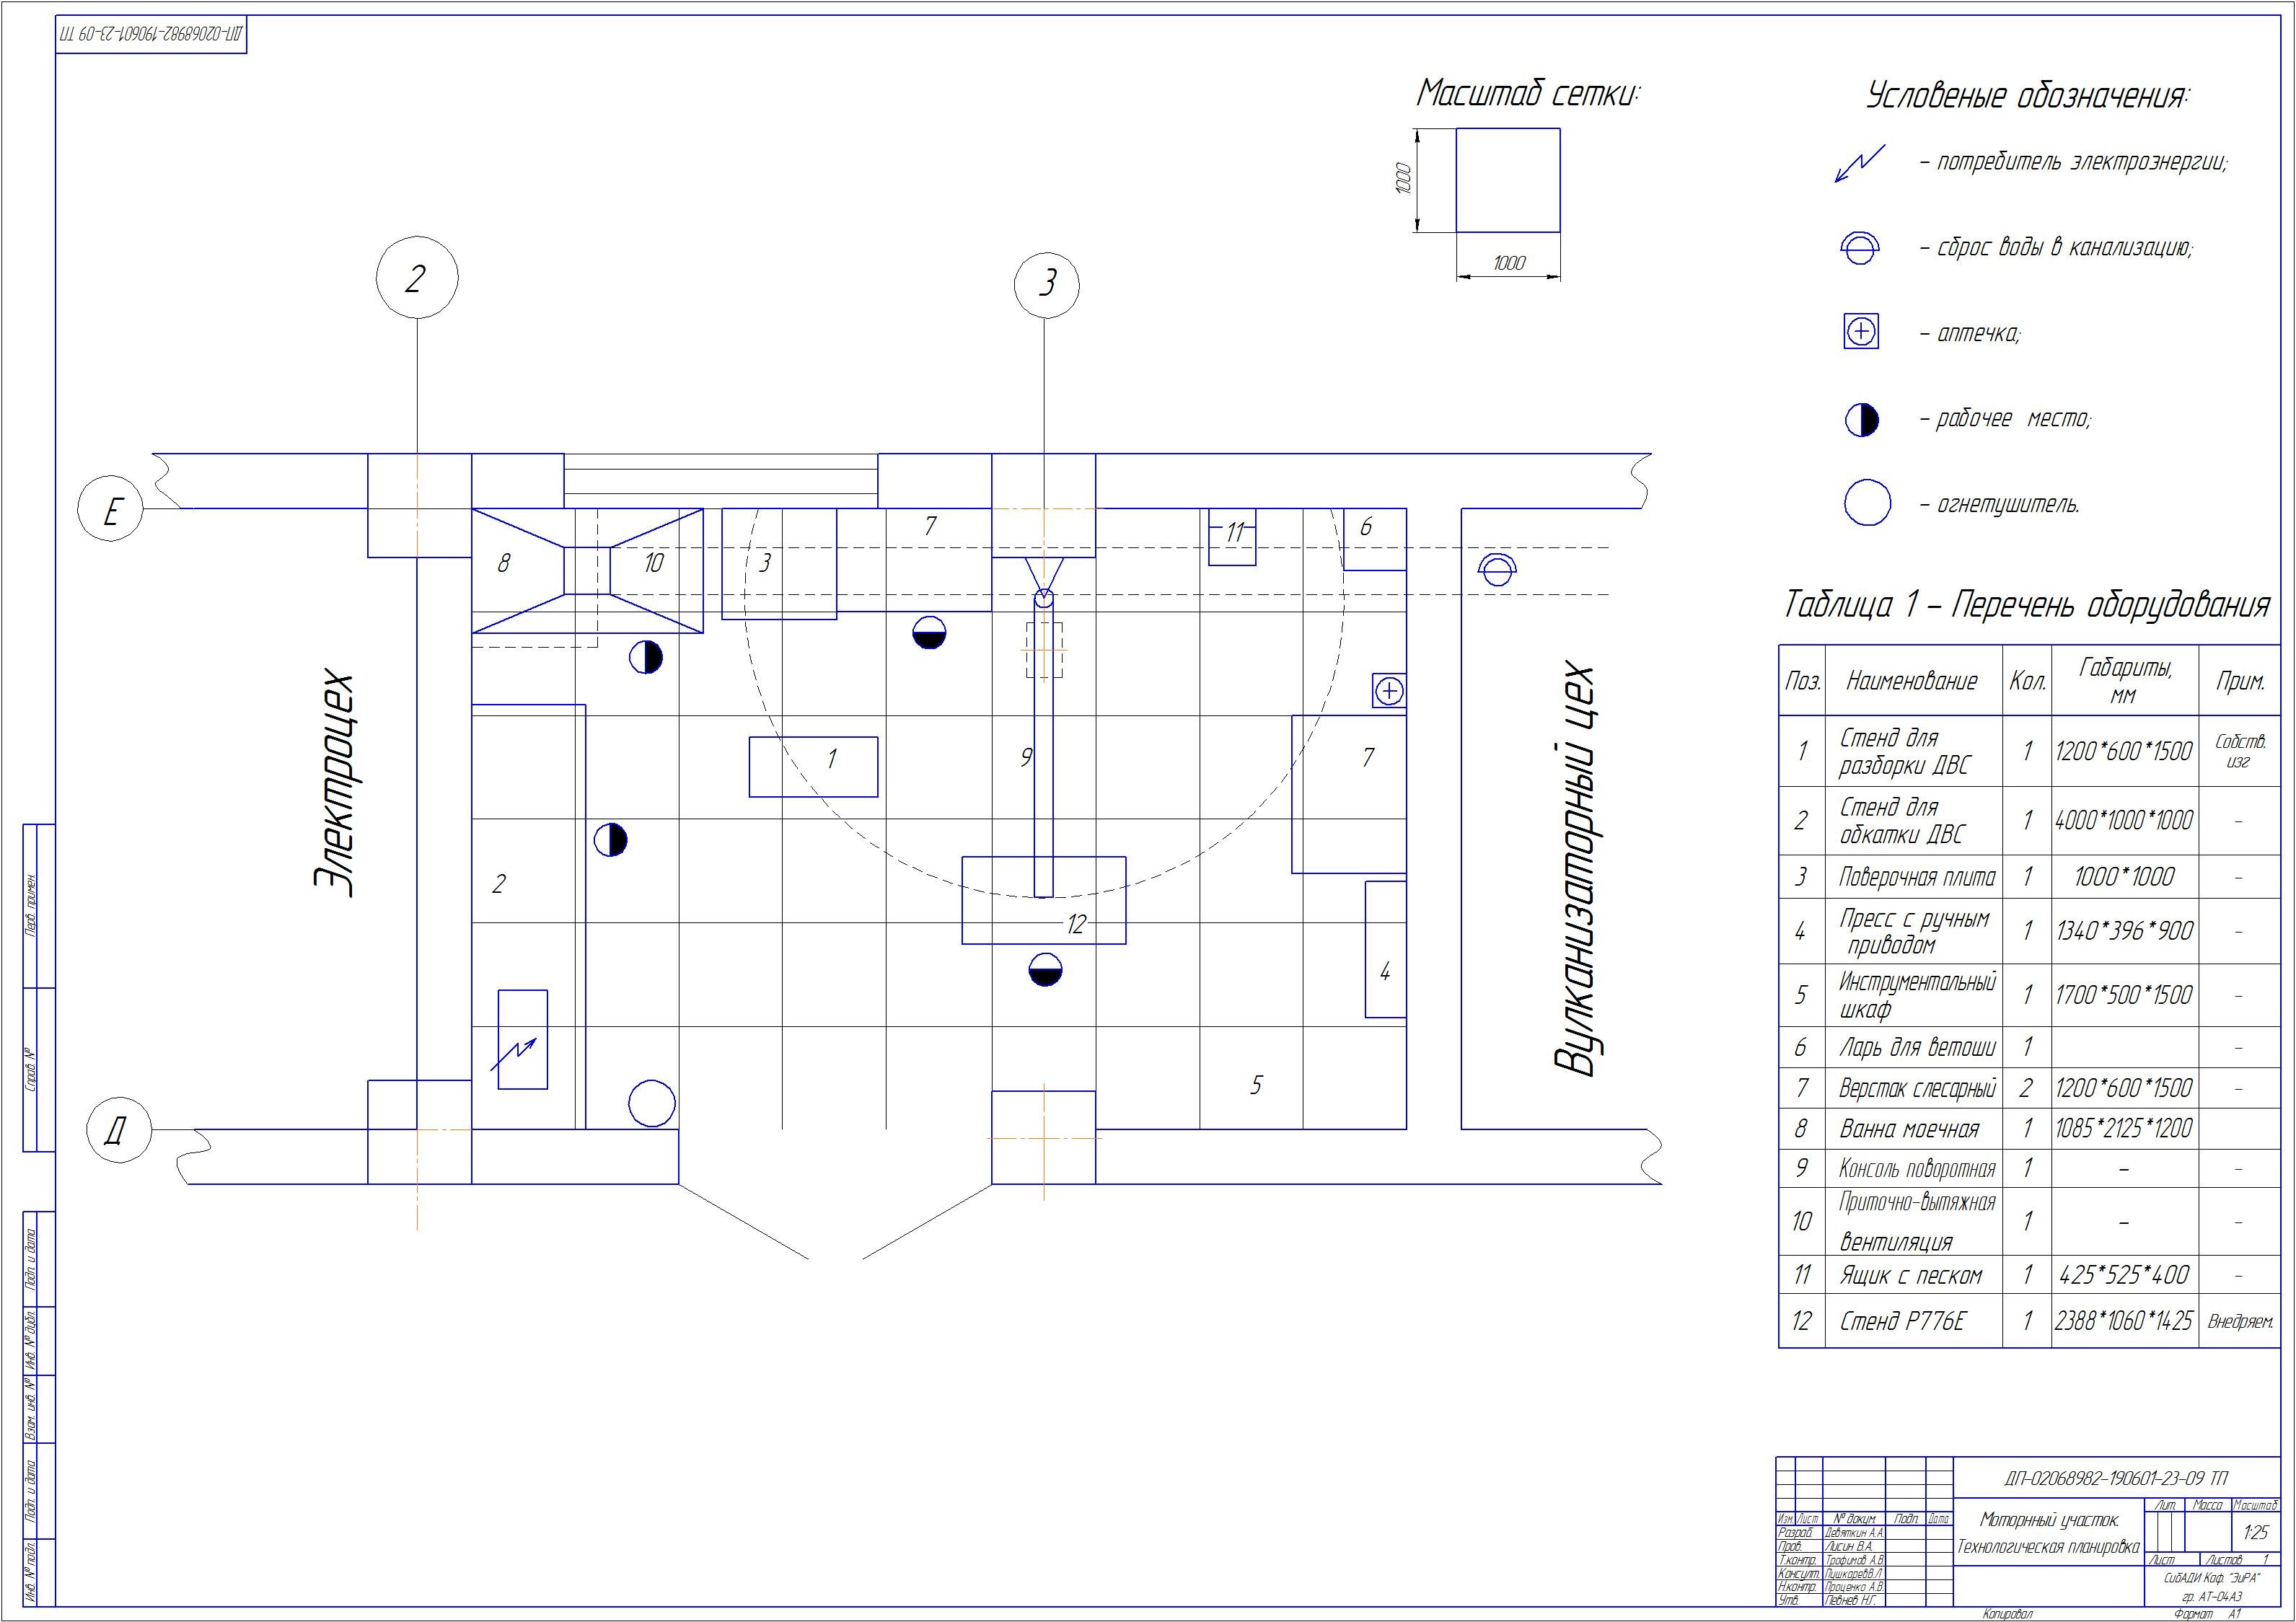Click axis bubble labeled 3
2296x1622 pixels.
coord(1047,284)
